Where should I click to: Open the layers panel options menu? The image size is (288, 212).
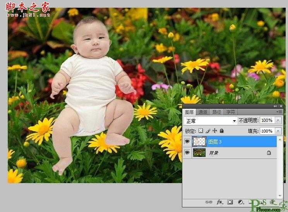click(x=279, y=112)
